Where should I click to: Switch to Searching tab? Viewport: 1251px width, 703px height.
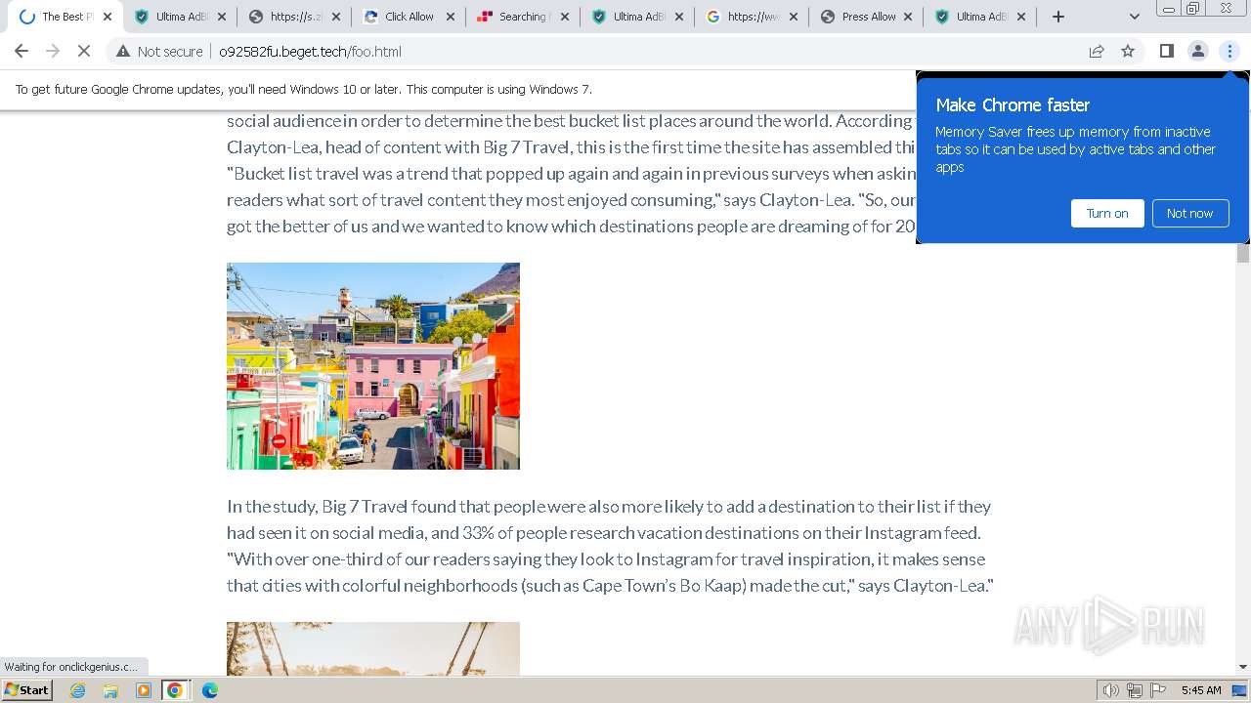click(524, 17)
